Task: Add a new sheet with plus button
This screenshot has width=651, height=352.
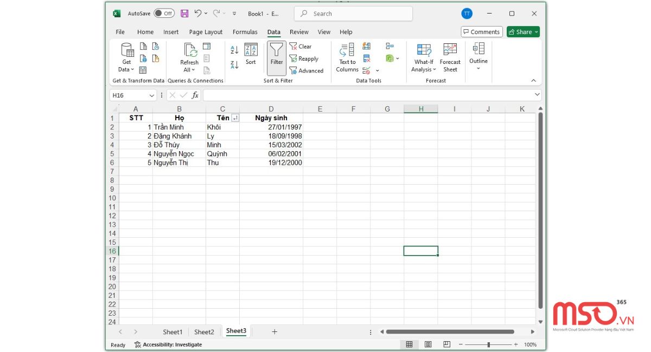Action: (275, 331)
